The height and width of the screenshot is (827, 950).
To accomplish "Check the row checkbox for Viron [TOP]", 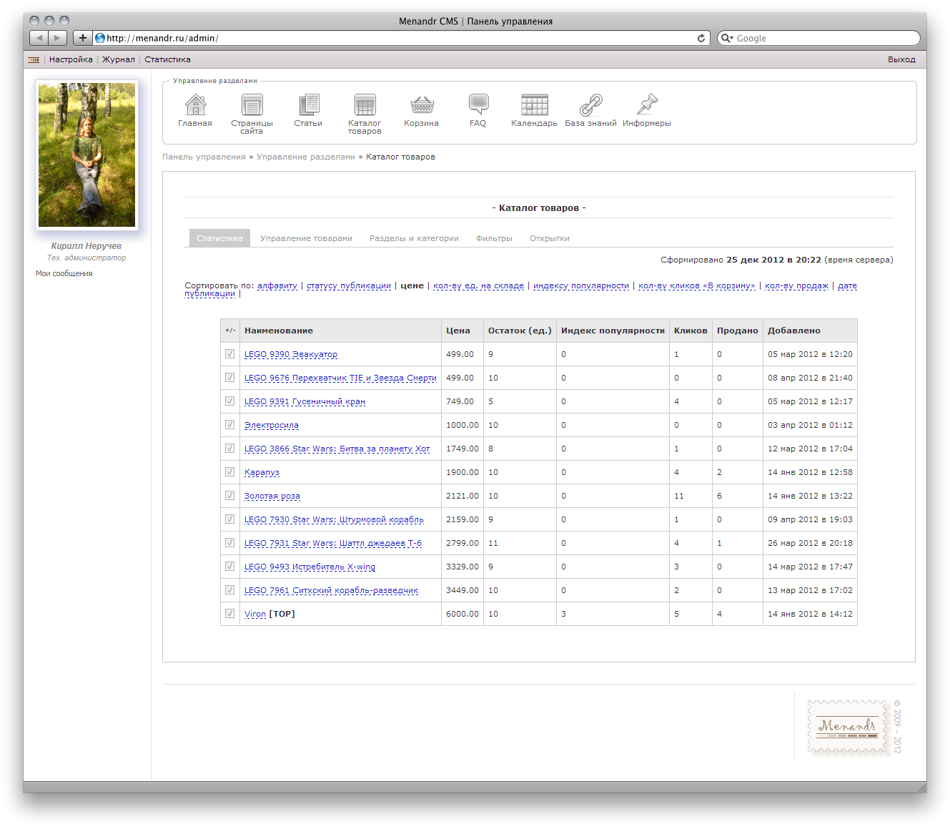I will [229, 613].
